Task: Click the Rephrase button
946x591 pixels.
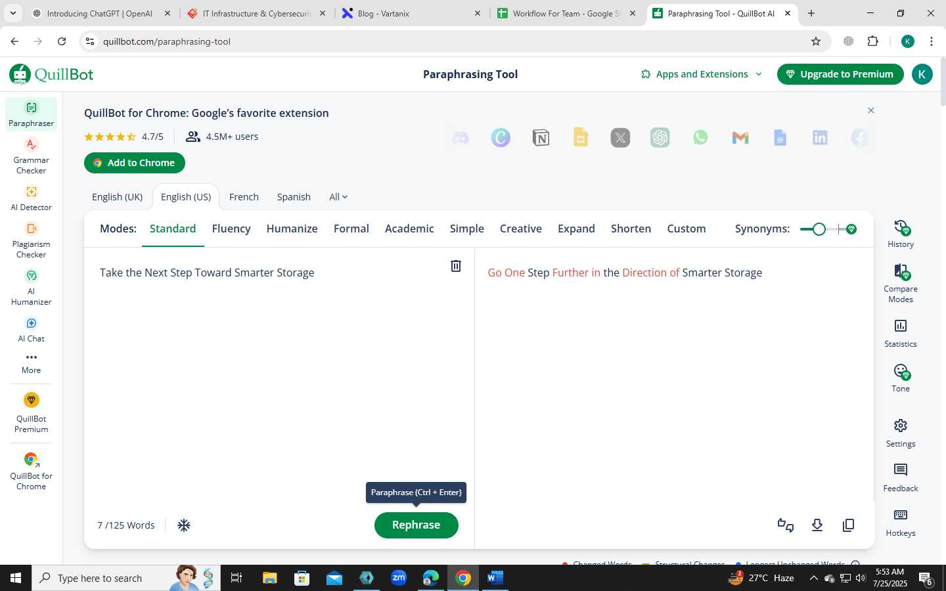Action: [417, 525]
